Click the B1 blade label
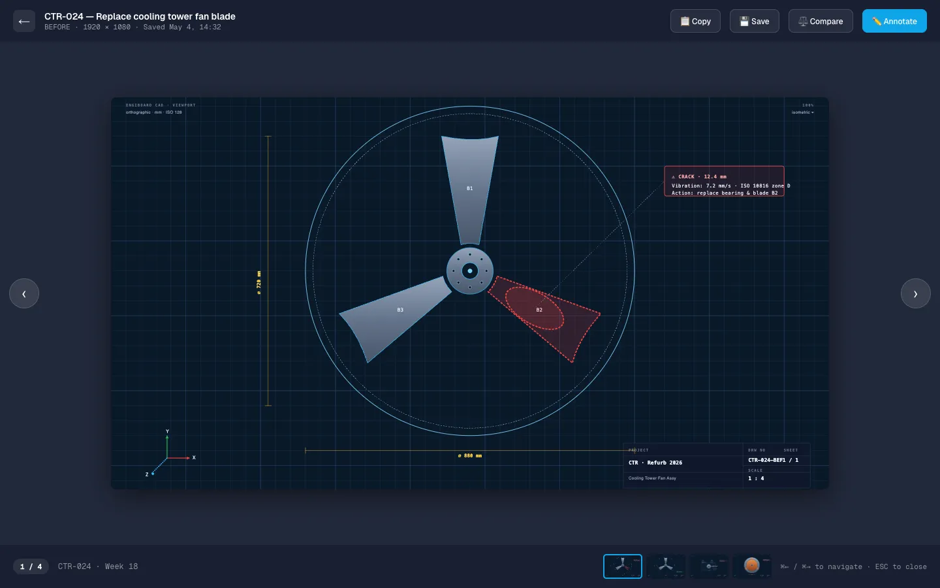This screenshot has height=588, width=940. [x=469, y=188]
